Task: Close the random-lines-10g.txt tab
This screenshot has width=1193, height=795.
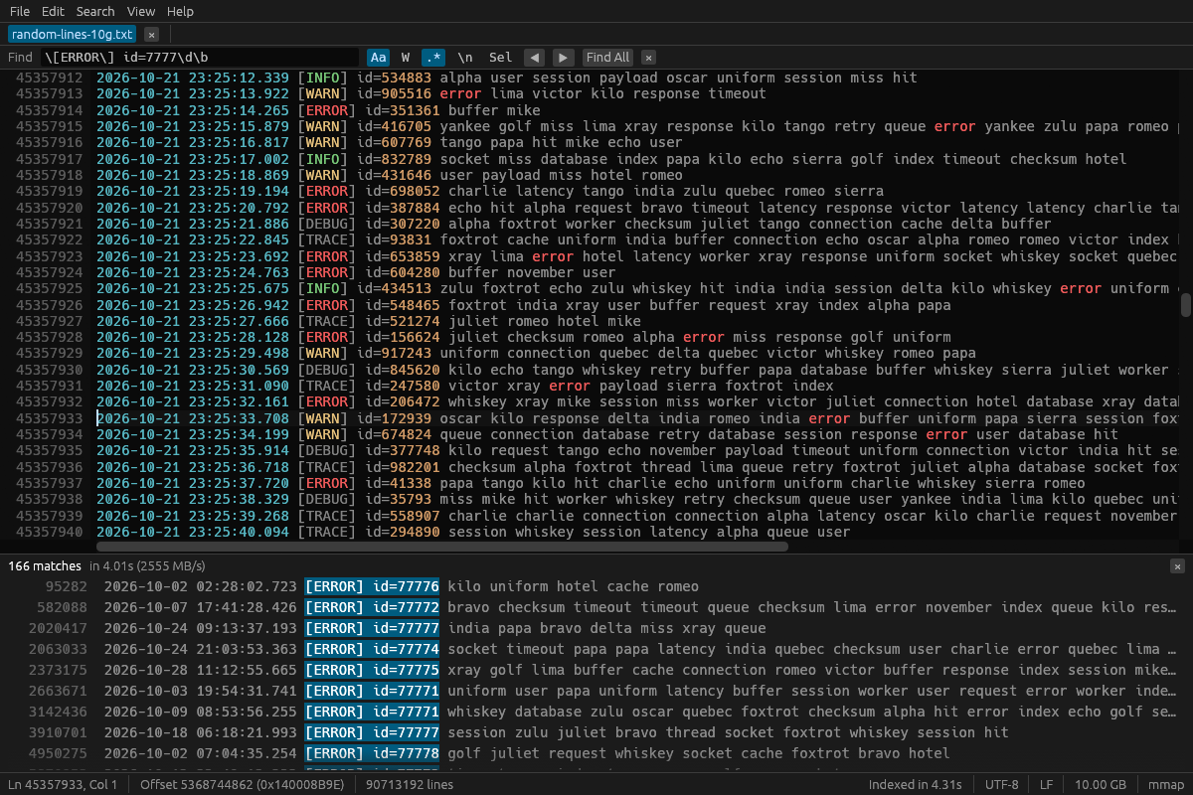Action: (x=152, y=34)
